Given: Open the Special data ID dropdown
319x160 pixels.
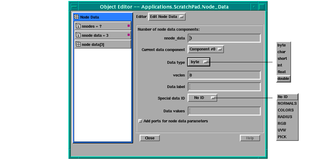Looking at the screenshot, I should pos(202,98).
